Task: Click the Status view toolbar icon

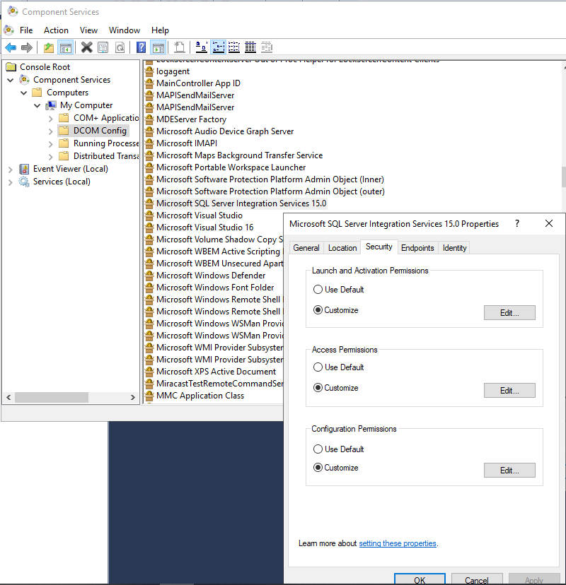Action: point(267,47)
